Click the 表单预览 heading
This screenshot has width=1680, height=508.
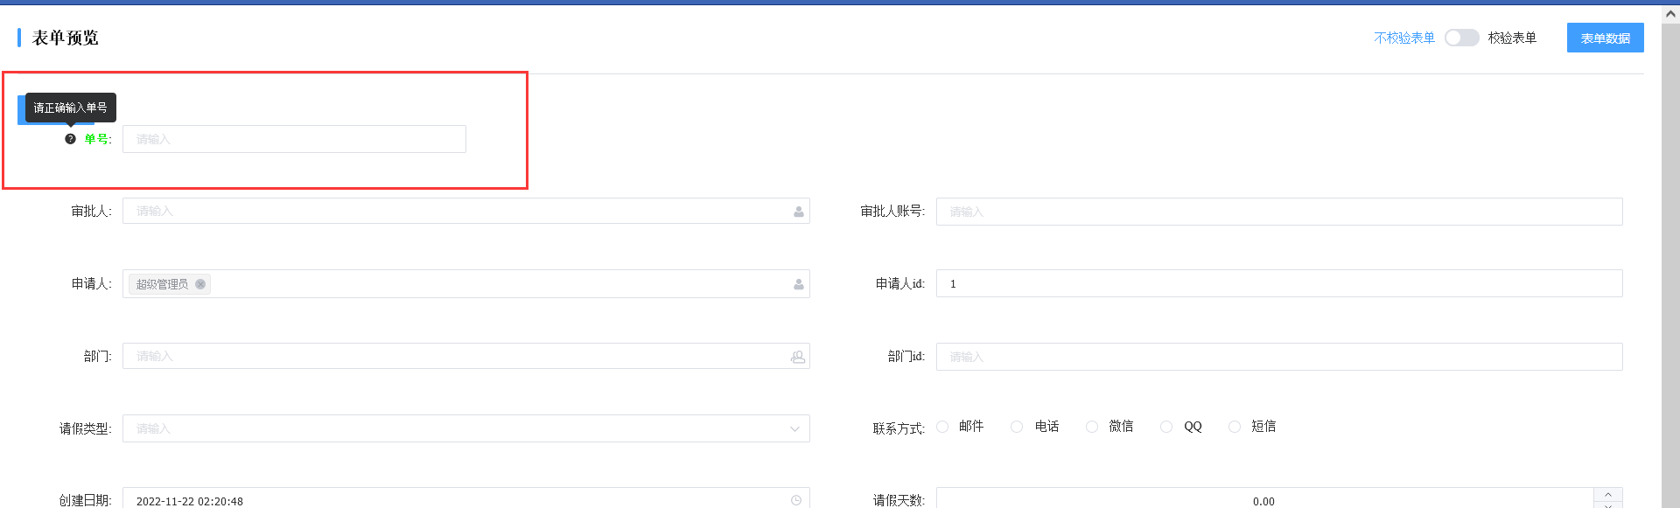pos(66,38)
